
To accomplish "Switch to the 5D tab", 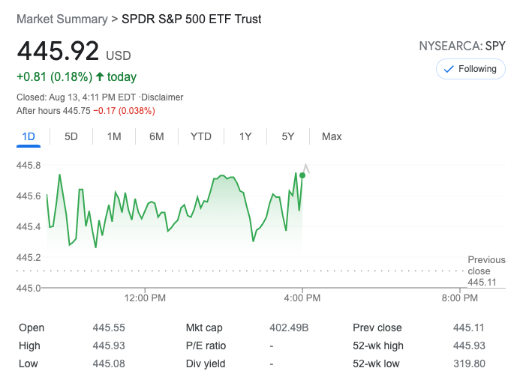I will pyautogui.click(x=71, y=136).
